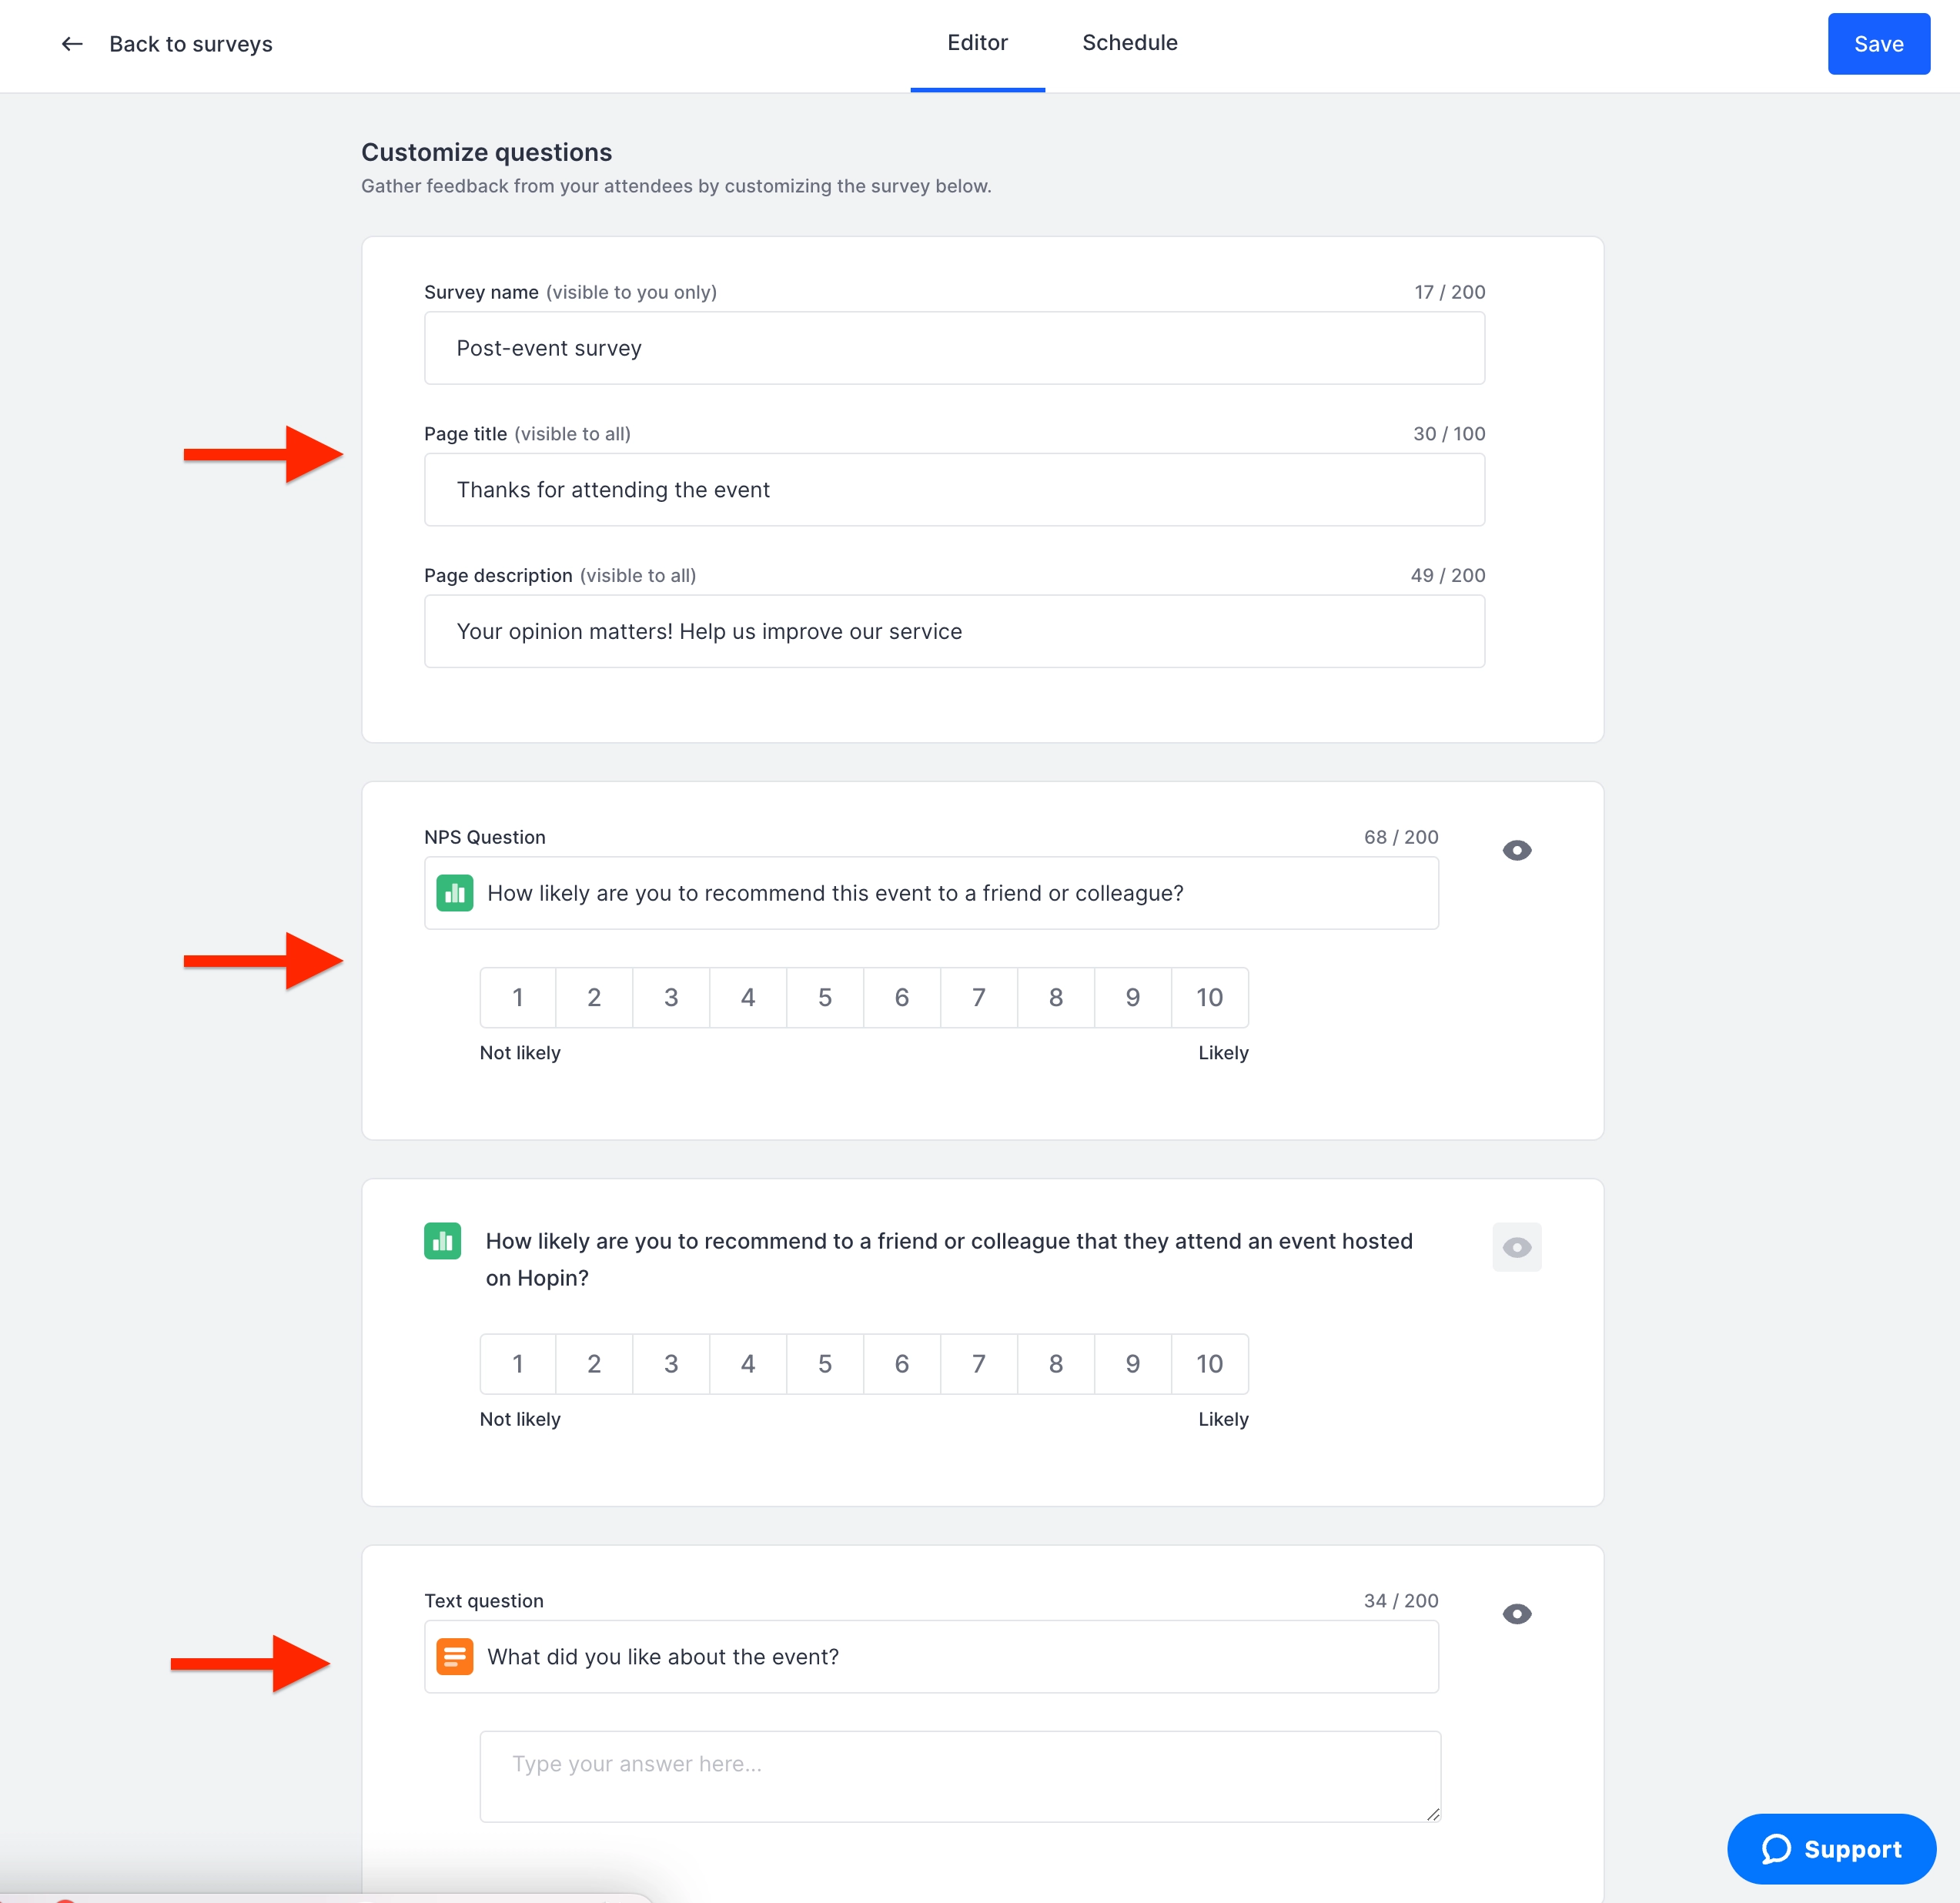1960x1903 pixels.
Task: Toggle visibility of the NPS Question
Action: pos(1517,850)
